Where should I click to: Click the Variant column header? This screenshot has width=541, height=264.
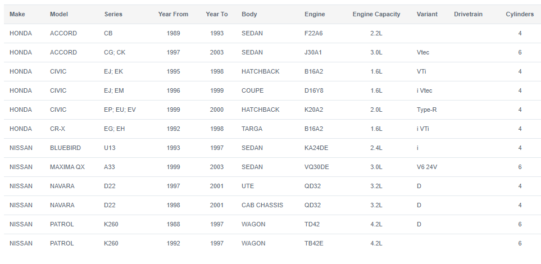pyautogui.click(x=427, y=14)
